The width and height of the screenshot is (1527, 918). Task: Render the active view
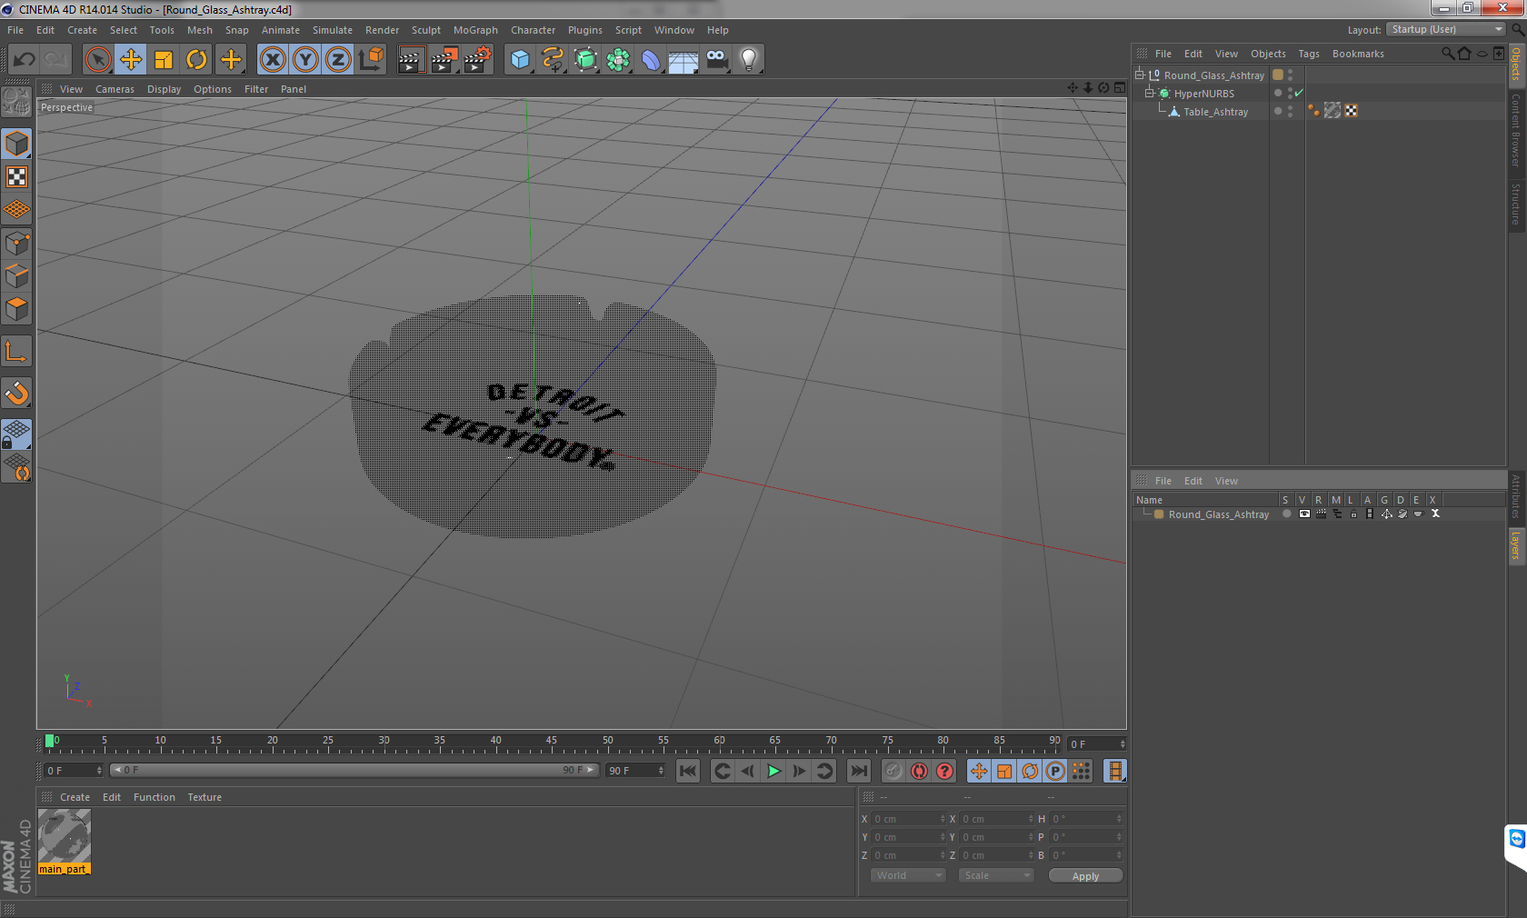[x=411, y=60]
